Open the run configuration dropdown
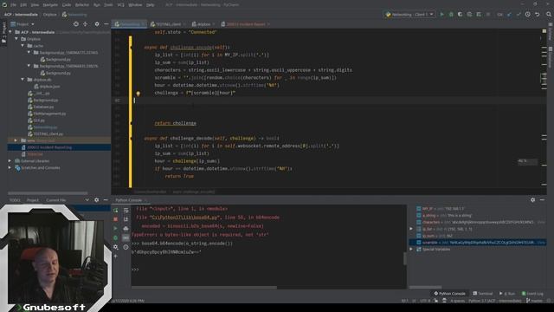 (409, 15)
